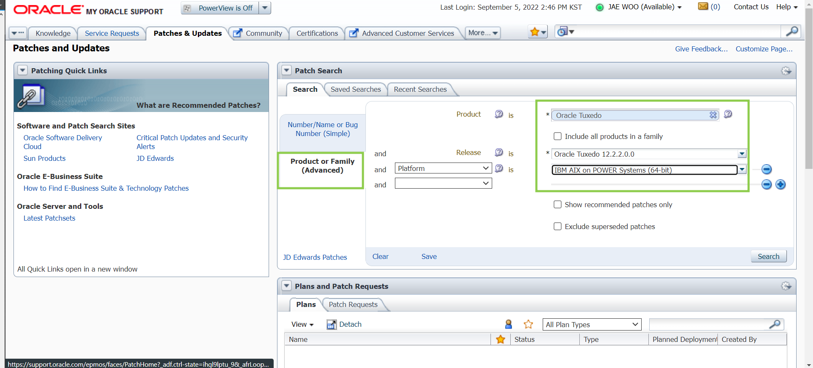
Task: Open Critical Patch Updates and Security Alerts
Action: 192,142
